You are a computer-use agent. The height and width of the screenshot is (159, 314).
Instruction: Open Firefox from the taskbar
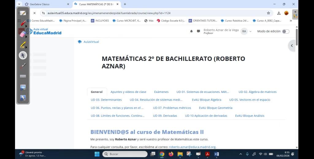171,154
